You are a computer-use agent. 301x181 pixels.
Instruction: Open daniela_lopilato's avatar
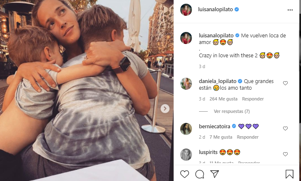point(186,83)
